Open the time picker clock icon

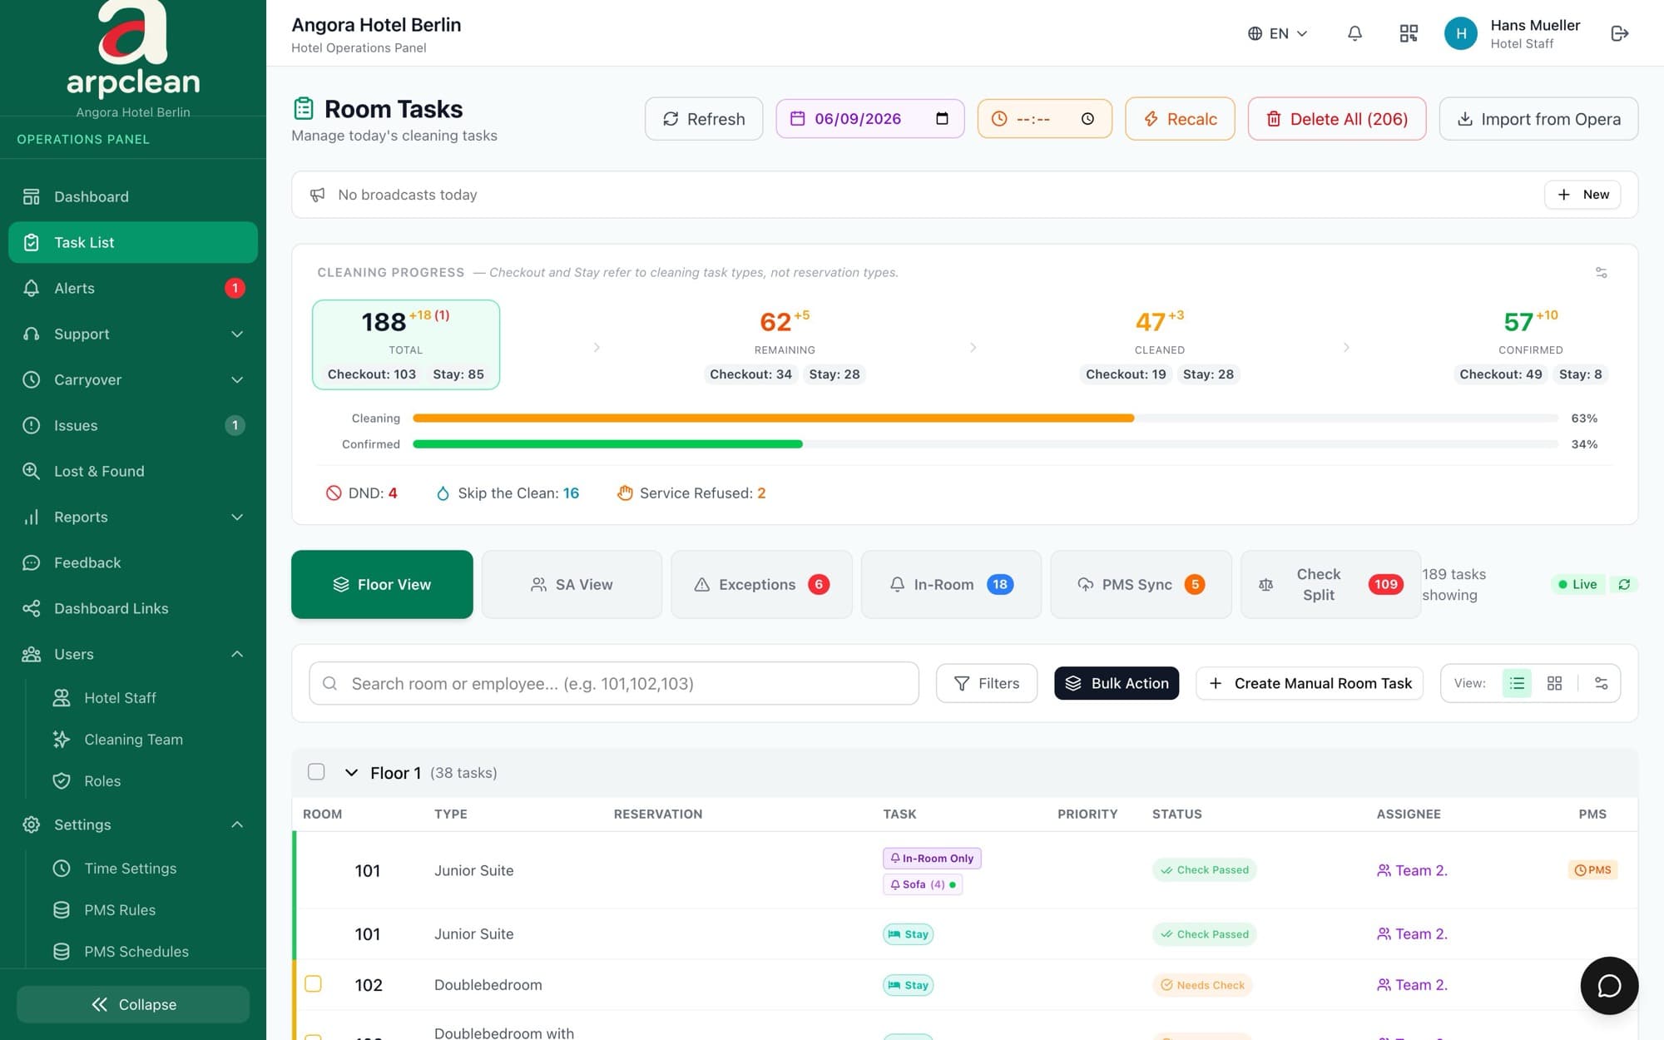pos(1087,118)
